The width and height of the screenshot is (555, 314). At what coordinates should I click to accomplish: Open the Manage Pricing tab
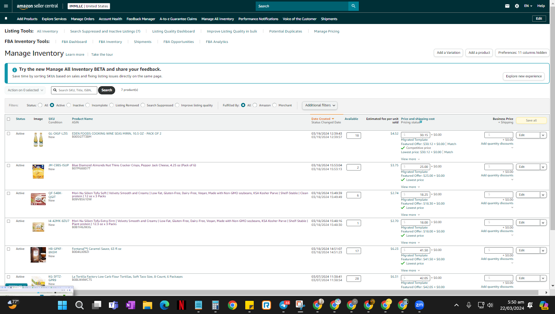click(327, 31)
